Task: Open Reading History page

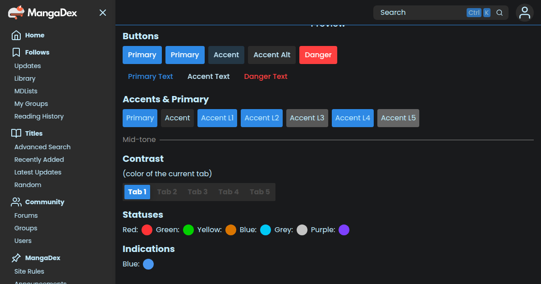Action: coord(39,116)
